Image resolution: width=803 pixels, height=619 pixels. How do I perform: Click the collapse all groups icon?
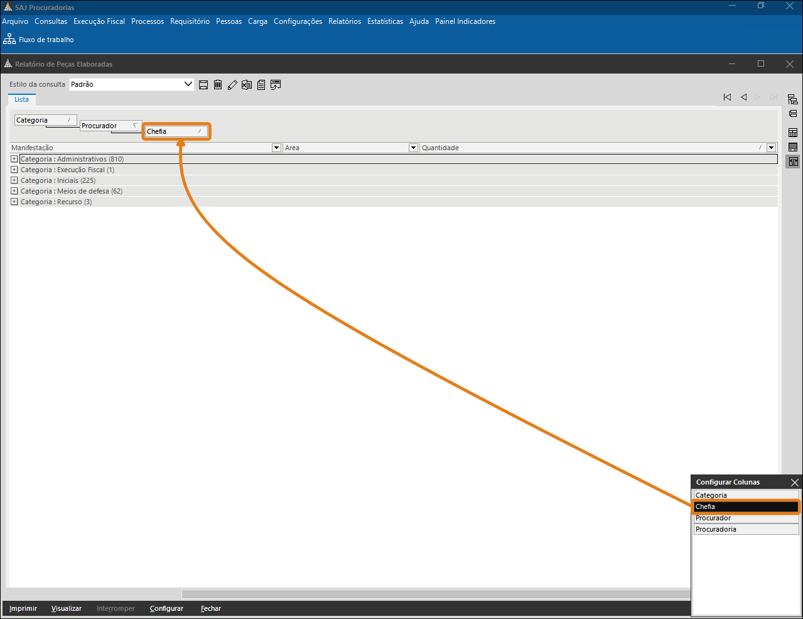click(x=793, y=114)
